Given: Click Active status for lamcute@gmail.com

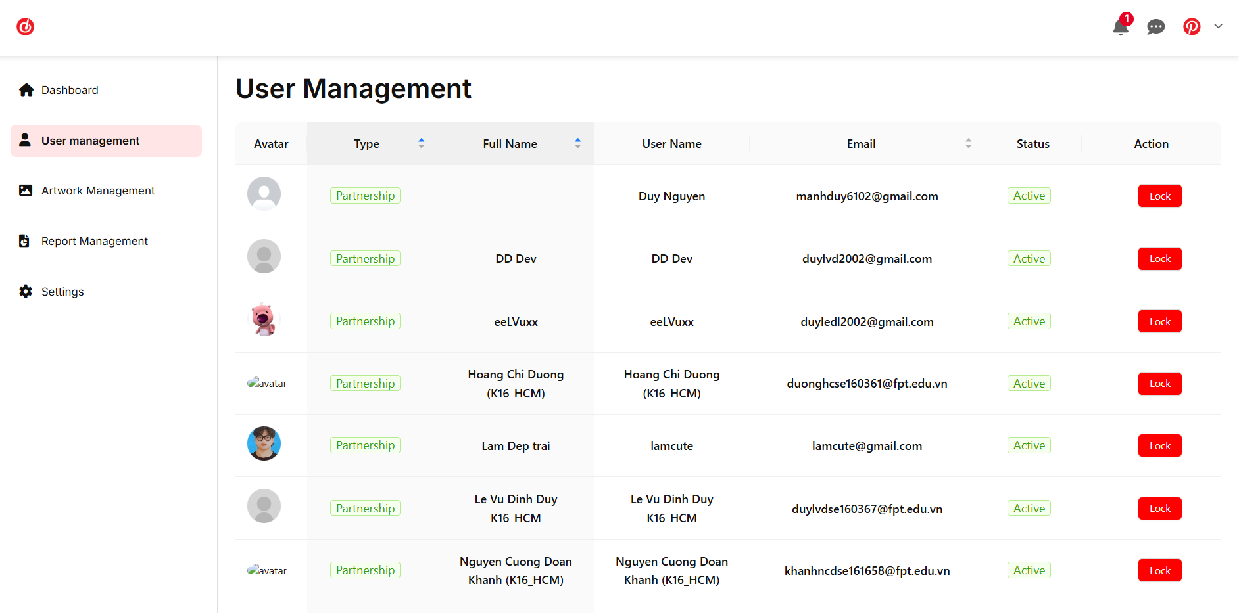Looking at the screenshot, I should tap(1029, 445).
